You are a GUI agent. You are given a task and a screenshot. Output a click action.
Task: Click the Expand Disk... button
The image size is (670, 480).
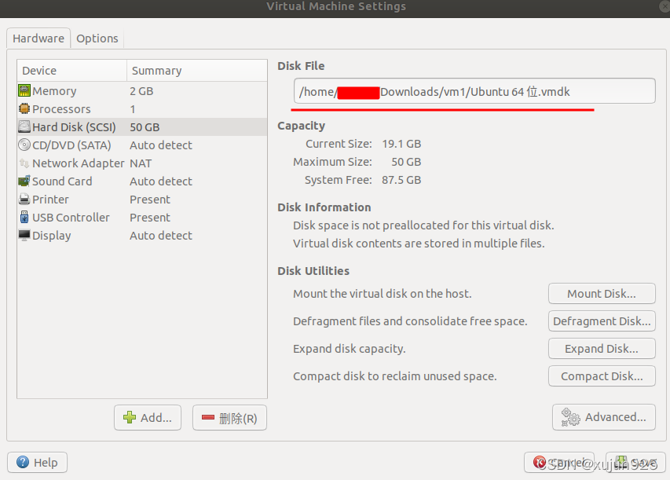[x=602, y=348]
